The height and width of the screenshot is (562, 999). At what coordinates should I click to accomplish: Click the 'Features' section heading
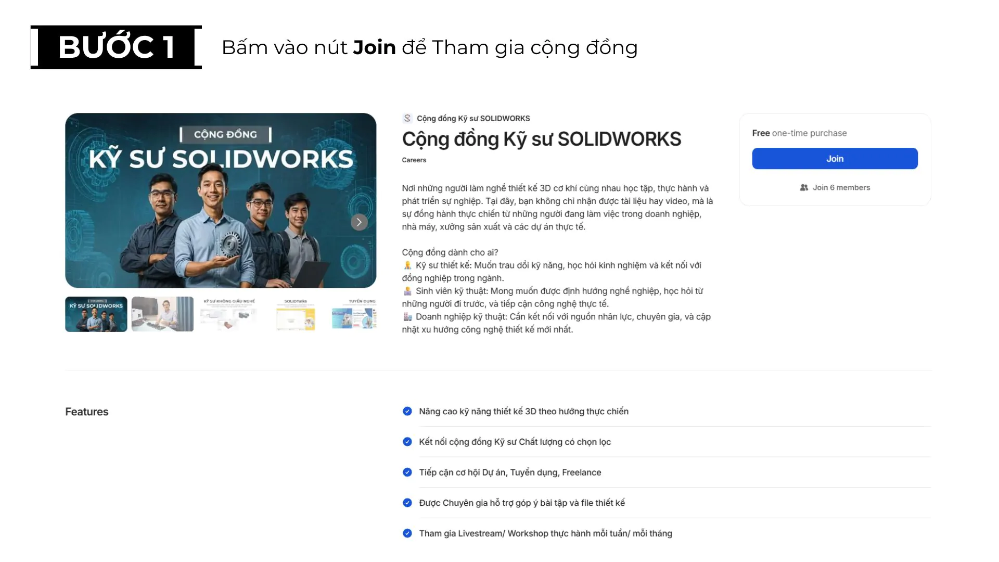tap(87, 412)
